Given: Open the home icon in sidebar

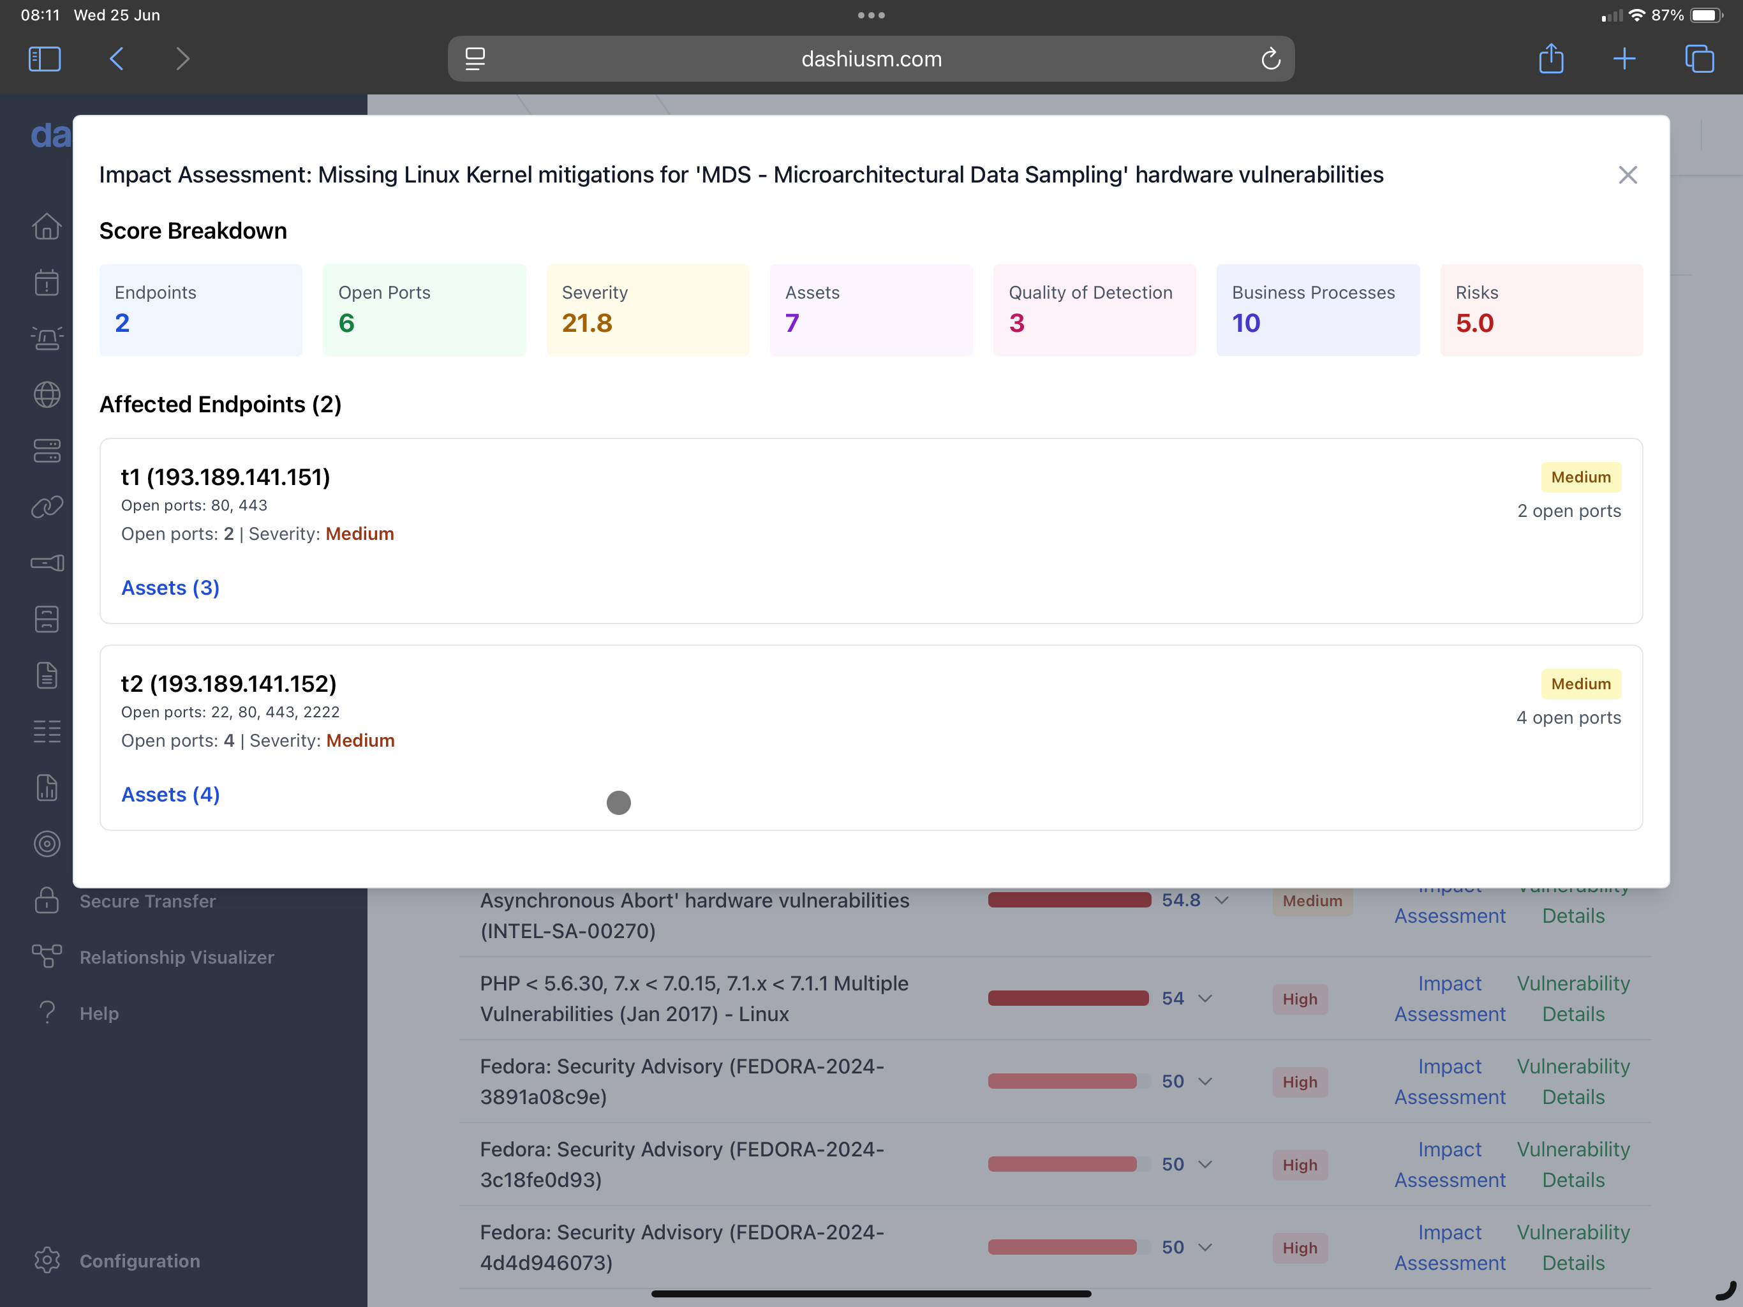Looking at the screenshot, I should 47,227.
